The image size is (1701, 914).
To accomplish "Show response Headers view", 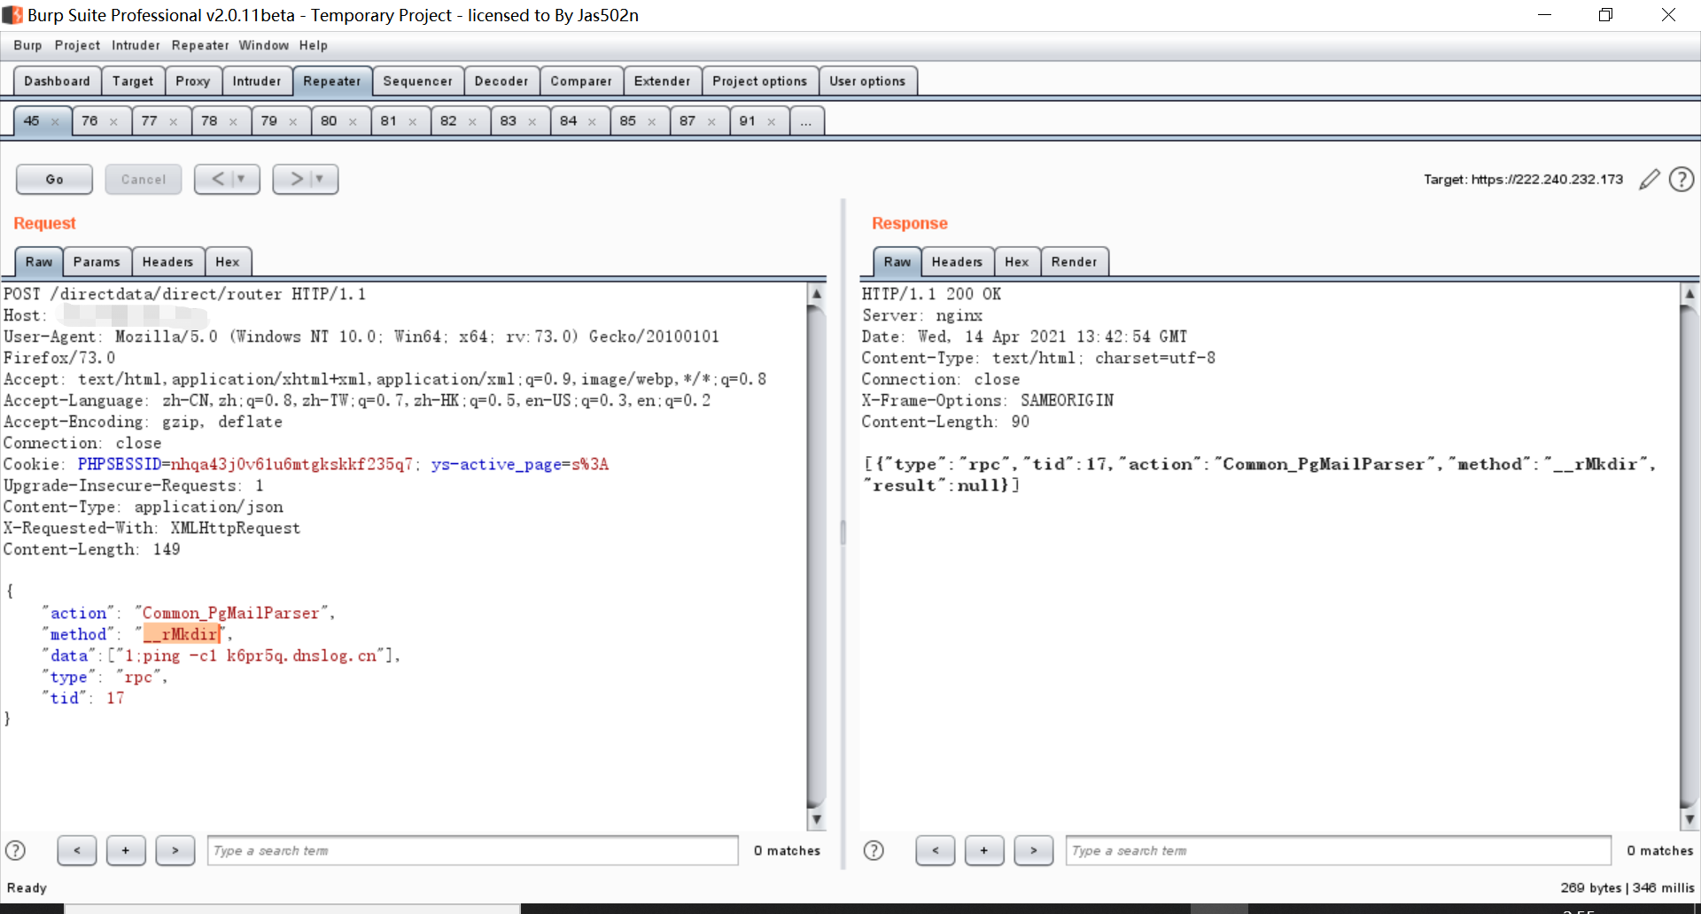I will (x=957, y=261).
